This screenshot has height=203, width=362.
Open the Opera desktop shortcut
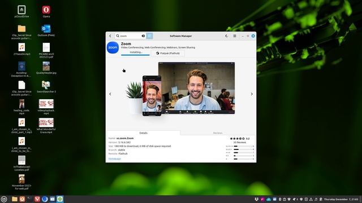(46, 11)
